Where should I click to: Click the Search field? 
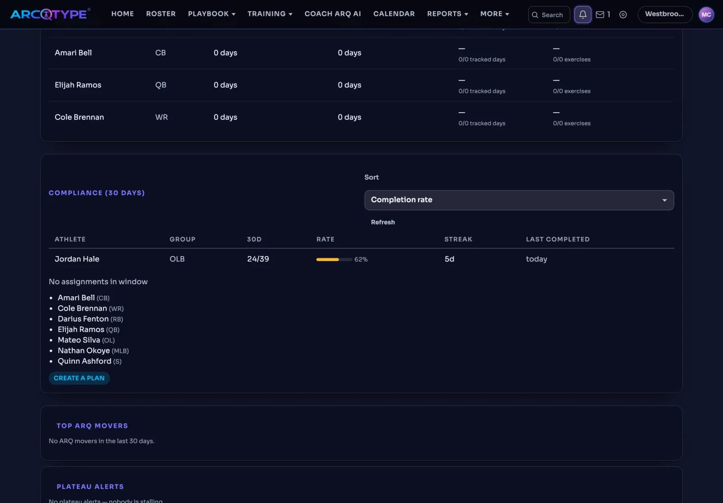coord(549,14)
